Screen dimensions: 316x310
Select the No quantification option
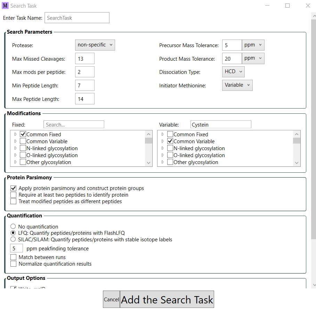click(x=13, y=226)
